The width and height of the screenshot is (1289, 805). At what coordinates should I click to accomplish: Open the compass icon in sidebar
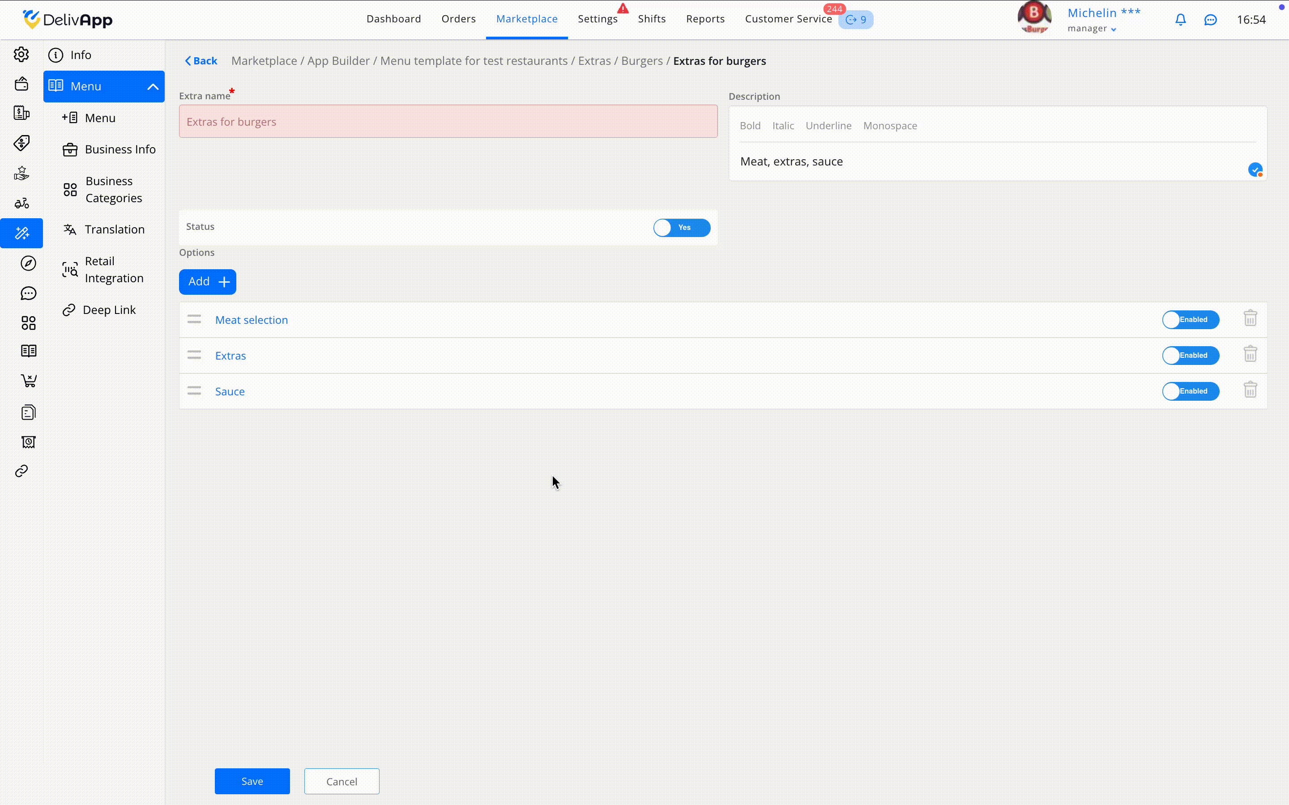tap(28, 263)
